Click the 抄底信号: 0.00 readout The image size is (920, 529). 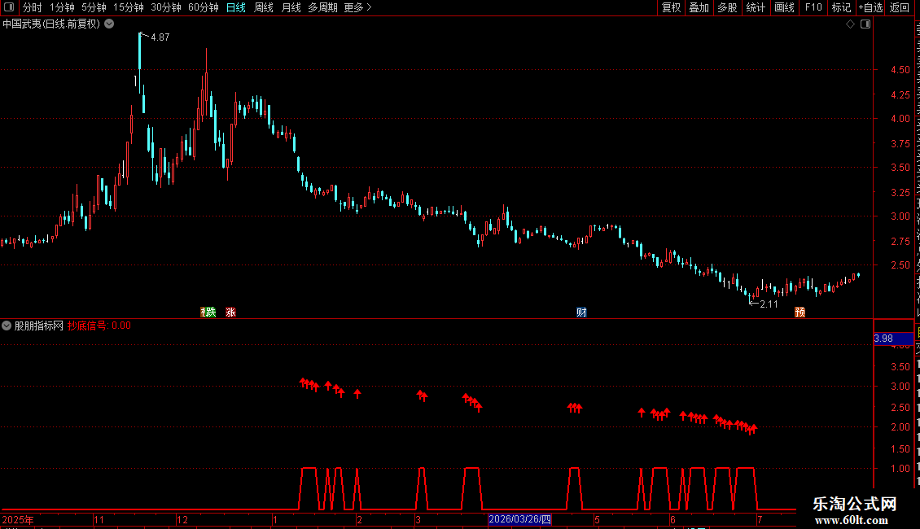pyautogui.click(x=99, y=326)
